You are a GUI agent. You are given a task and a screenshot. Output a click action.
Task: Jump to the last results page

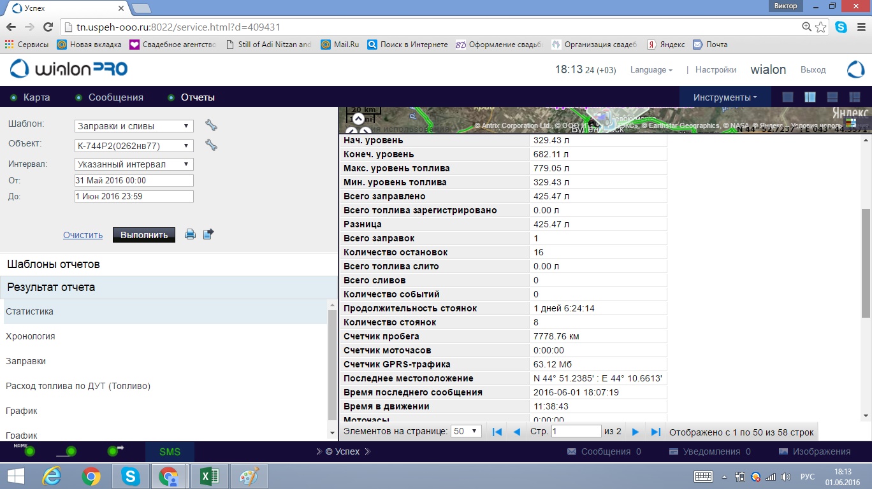[x=655, y=432]
